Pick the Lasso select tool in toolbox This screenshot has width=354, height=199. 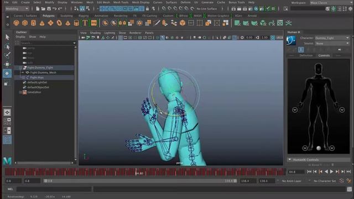click(7, 46)
